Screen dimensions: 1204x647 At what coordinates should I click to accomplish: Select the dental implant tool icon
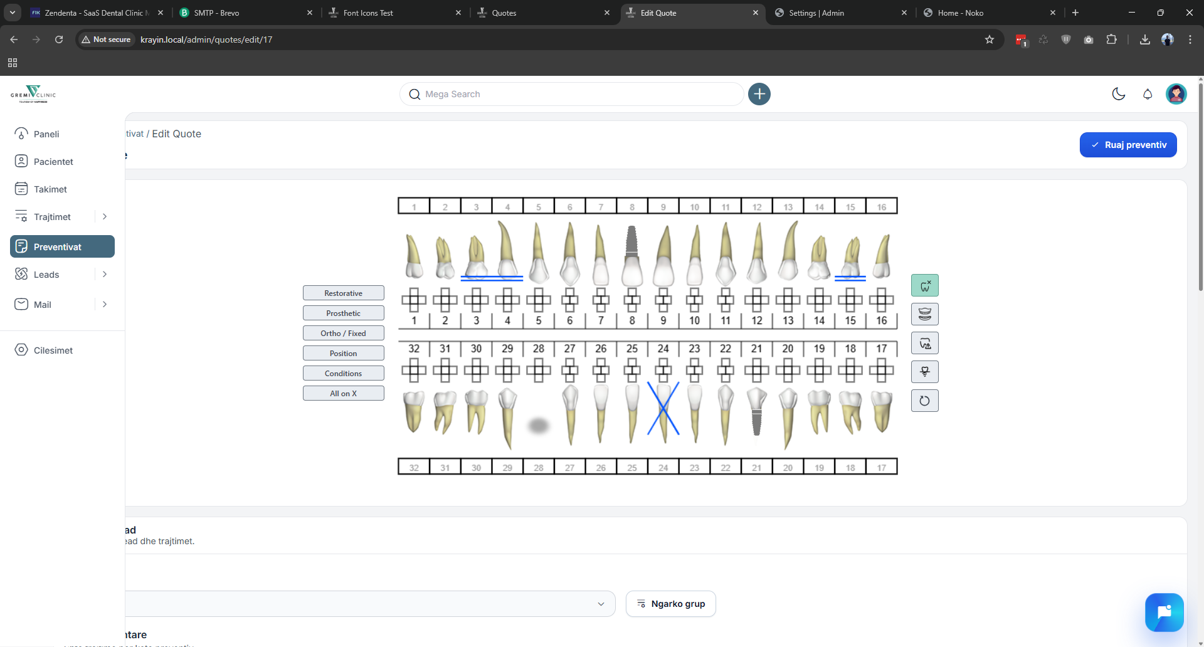[924, 372]
